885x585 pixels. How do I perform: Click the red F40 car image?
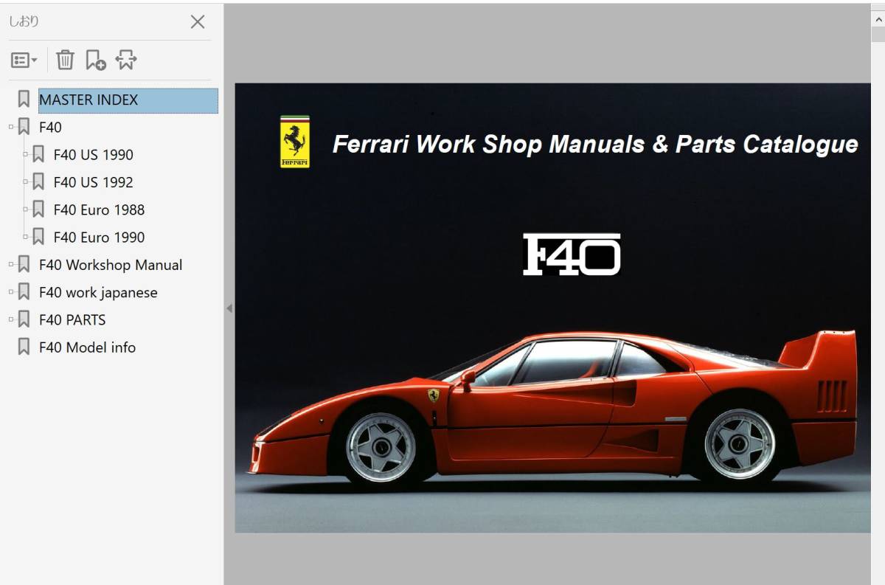[x=553, y=407]
